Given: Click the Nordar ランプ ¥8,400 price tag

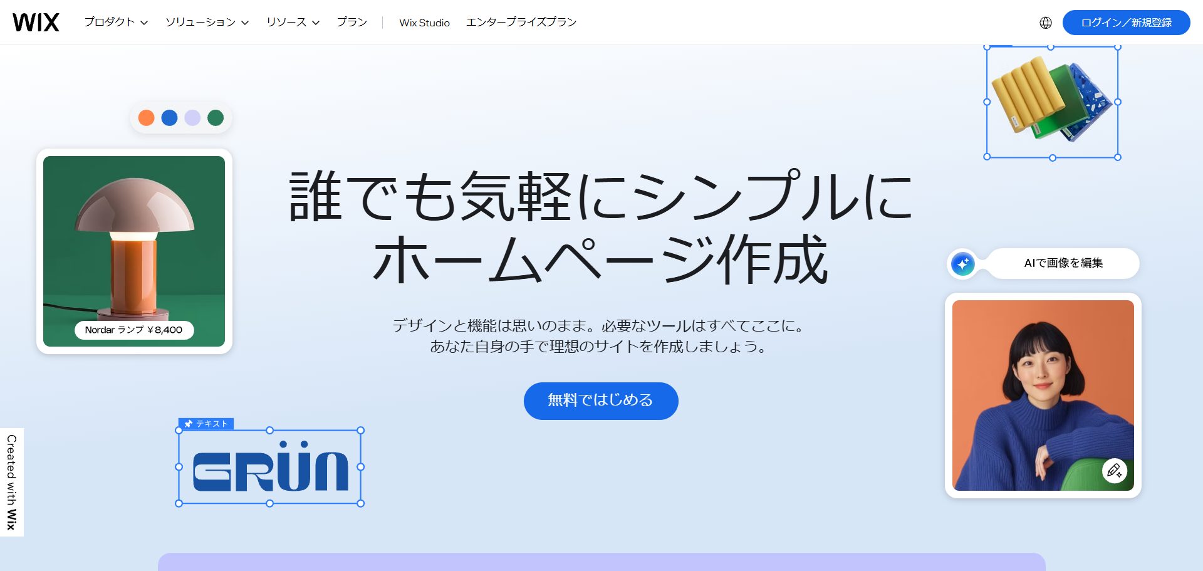Looking at the screenshot, I should [133, 330].
